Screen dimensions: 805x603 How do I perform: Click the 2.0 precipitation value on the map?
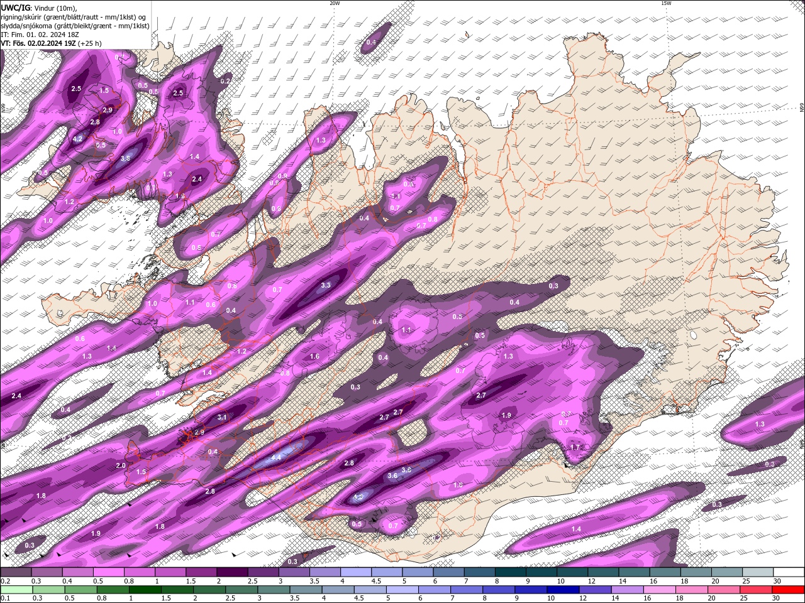(121, 465)
